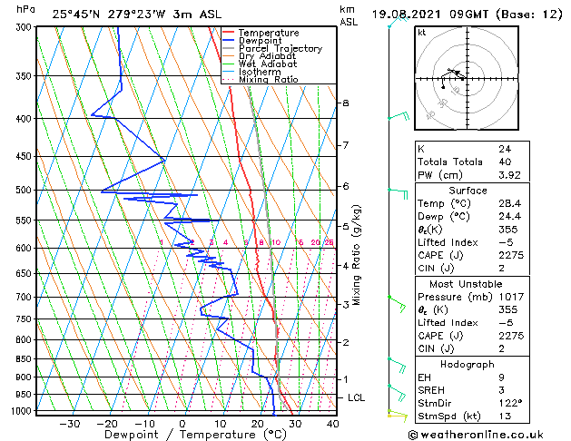Image resolution: width=571 pixels, height=441 pixels.
Task: Click the wind barb at 850 hPa level
Action: 397,365
